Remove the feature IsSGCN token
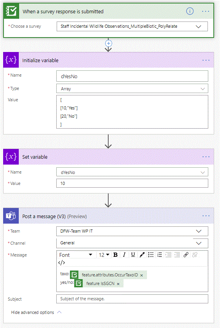220x328 pixels. tap(118, 284)
